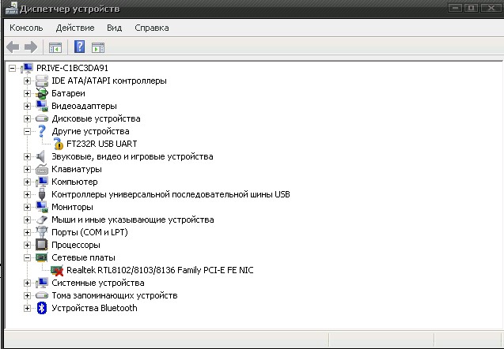Click the disabled Realtek network adapter icon
This screenshot has width=504, height=349.
click(x=57, y=270)
